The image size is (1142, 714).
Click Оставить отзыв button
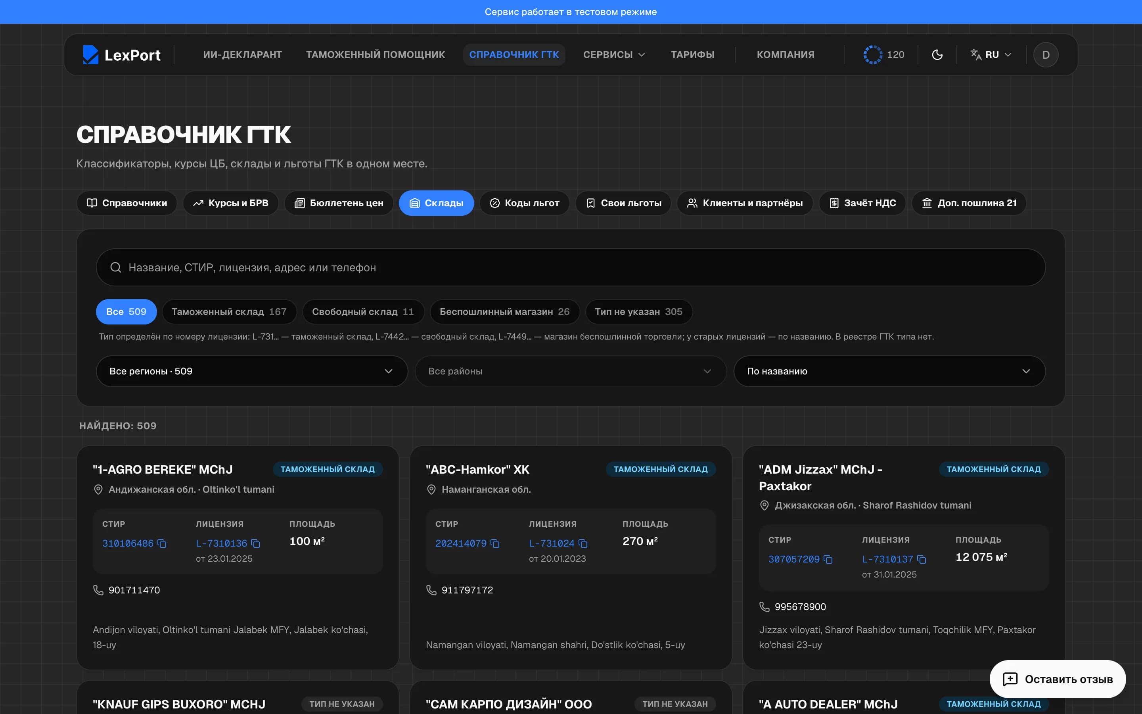[1058, 679]
